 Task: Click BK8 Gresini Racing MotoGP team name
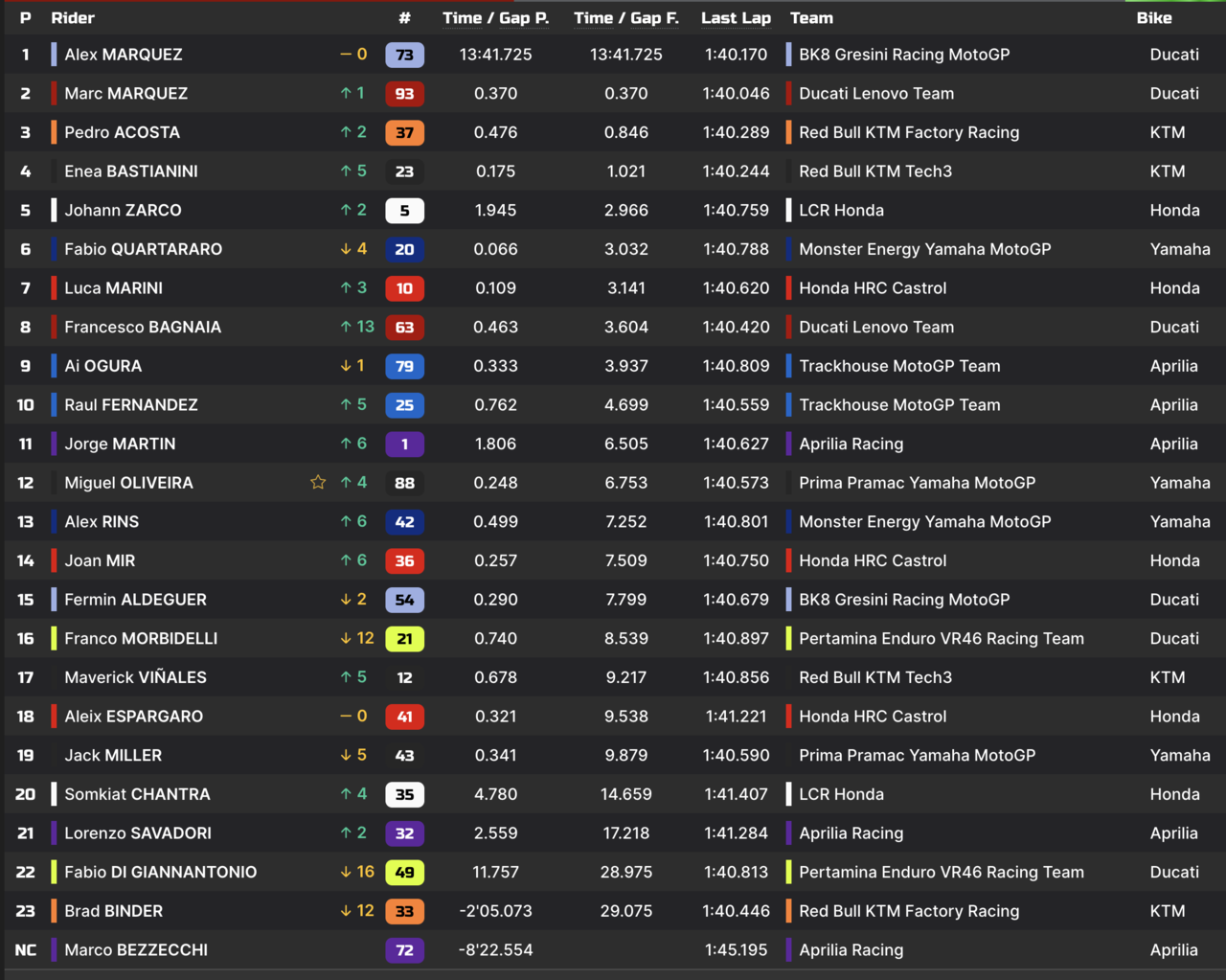[903, 55]
